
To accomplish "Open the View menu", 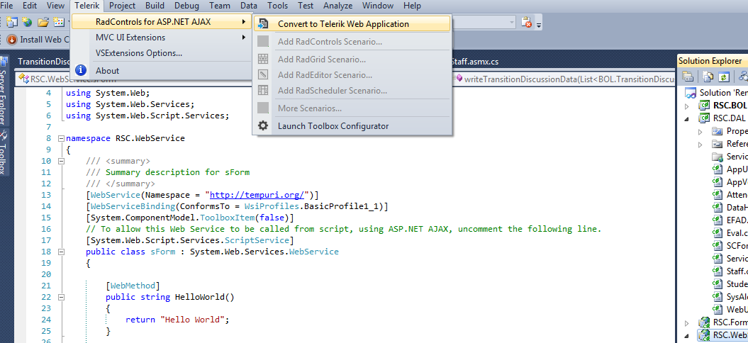I will pyautogui.click(x=56, y=6).
